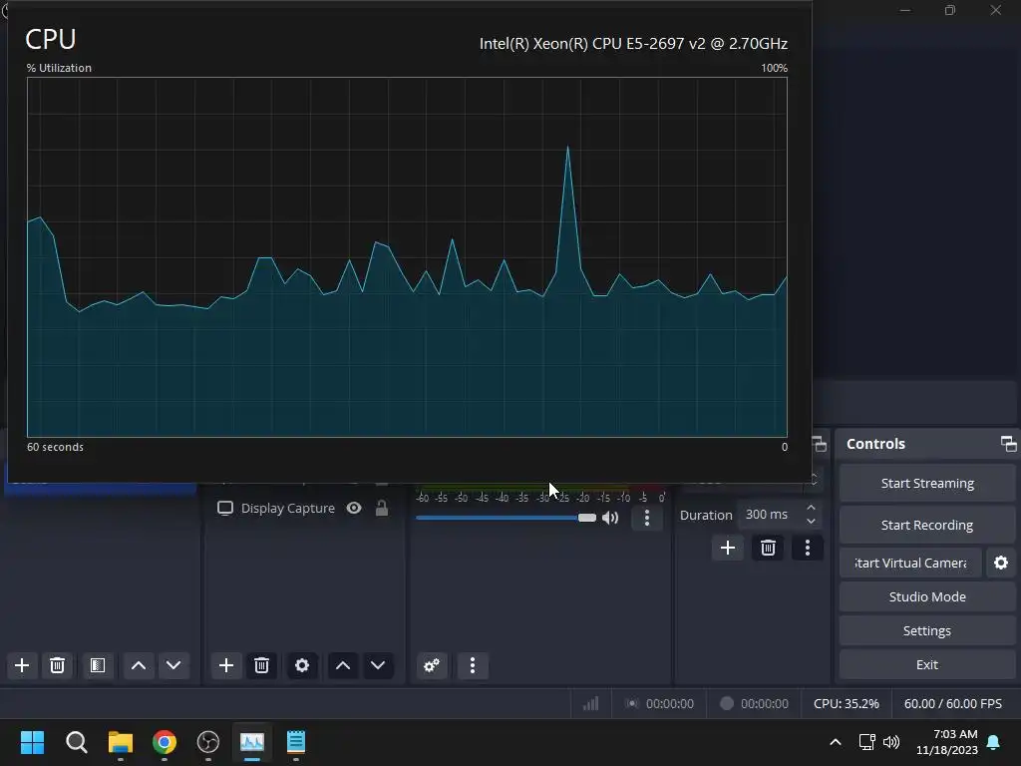Mute the audio channel speaker icon
The width and height of the screenshot is (1021, 766).
(x=610, y=518)
